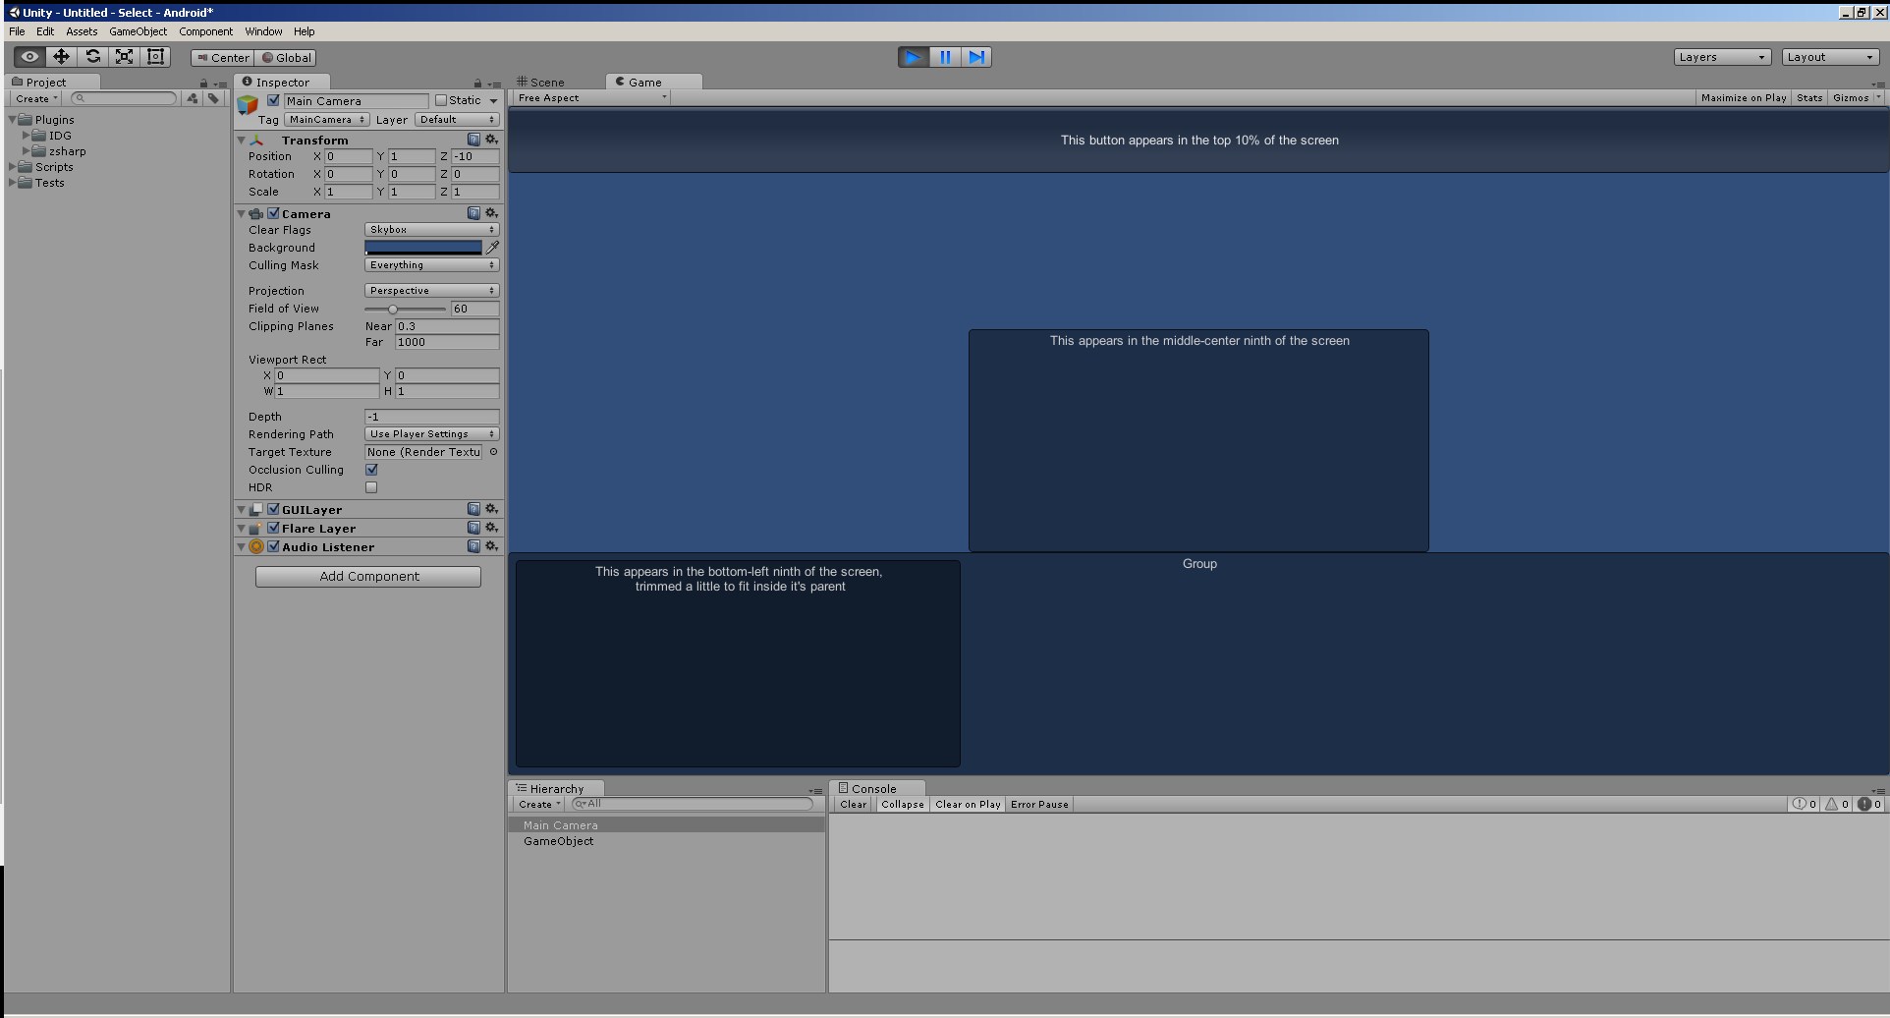Select GameObject in the Hierarchy
Screen dimensions: 1890x1018
point(558,841)
